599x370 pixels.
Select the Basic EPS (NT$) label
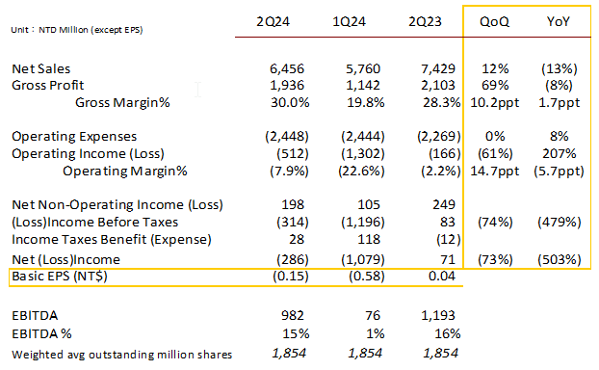(x=60, y=276)
